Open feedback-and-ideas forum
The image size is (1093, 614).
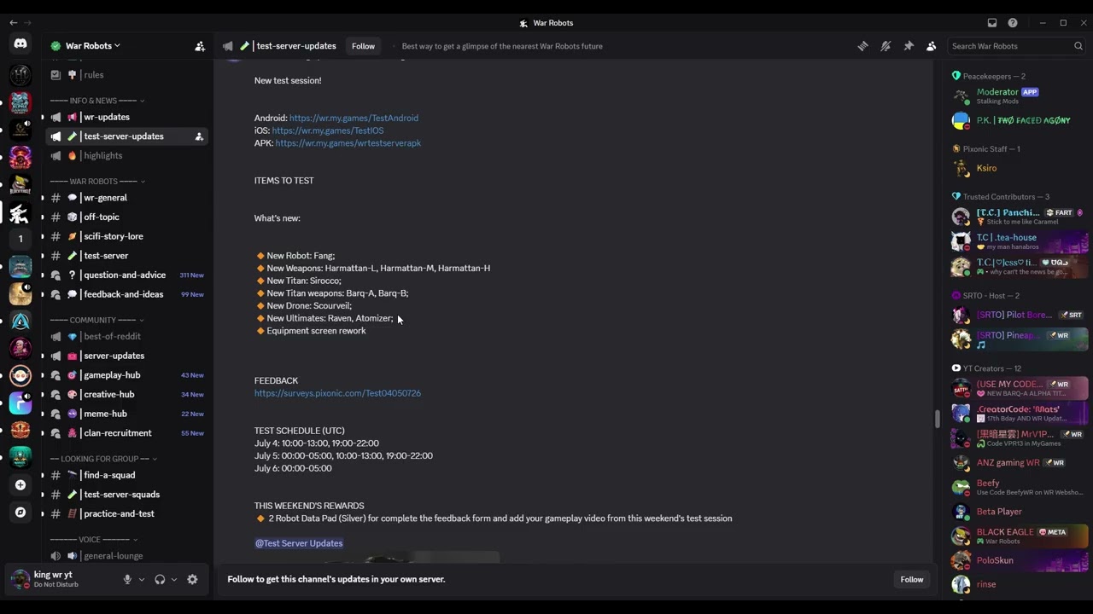pyautogui.click(x=126, y=294)
